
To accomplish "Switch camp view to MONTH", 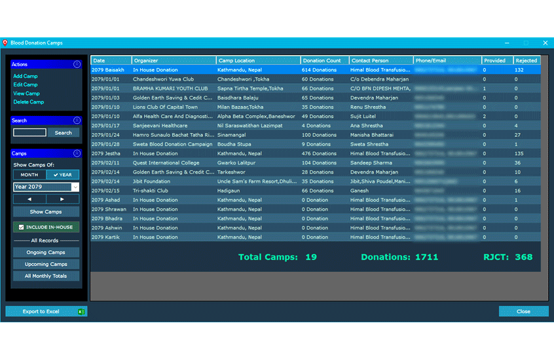I will click(x=29, y=175).
